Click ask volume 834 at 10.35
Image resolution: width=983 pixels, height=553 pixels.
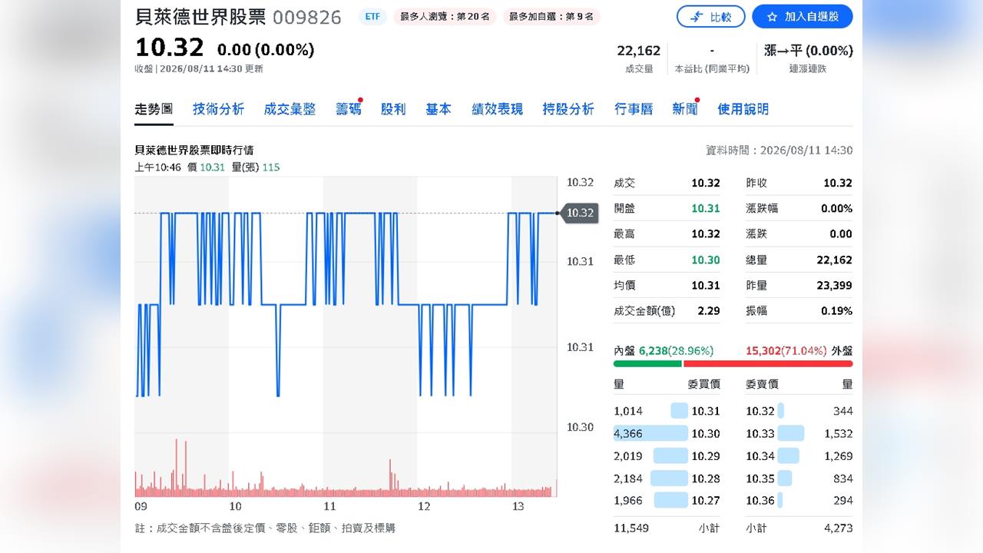(x=842, y=478)
